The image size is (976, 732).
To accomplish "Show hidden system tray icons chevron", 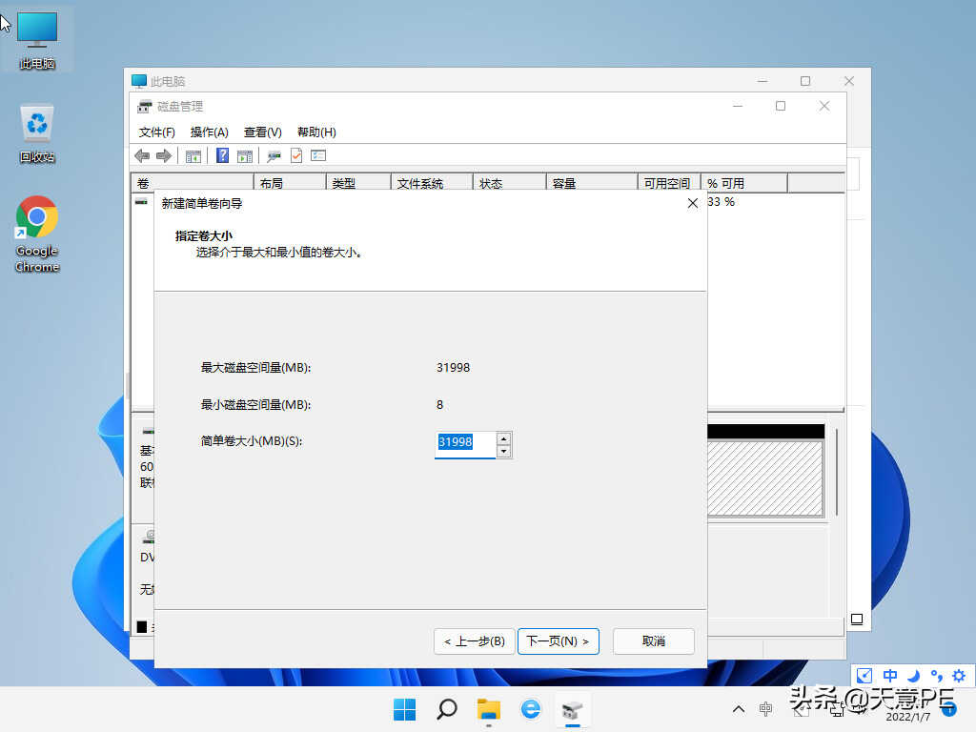I will [x=739, y=709].
